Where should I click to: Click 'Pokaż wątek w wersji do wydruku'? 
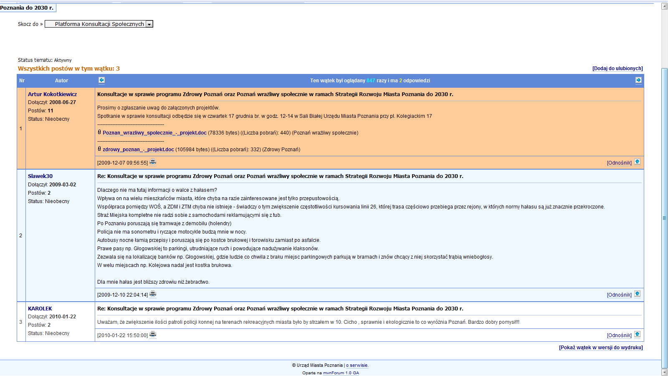[x=601, y=348]
